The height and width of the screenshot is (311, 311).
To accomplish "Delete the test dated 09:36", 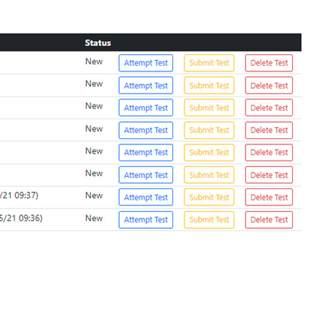I will click(269, 220).
